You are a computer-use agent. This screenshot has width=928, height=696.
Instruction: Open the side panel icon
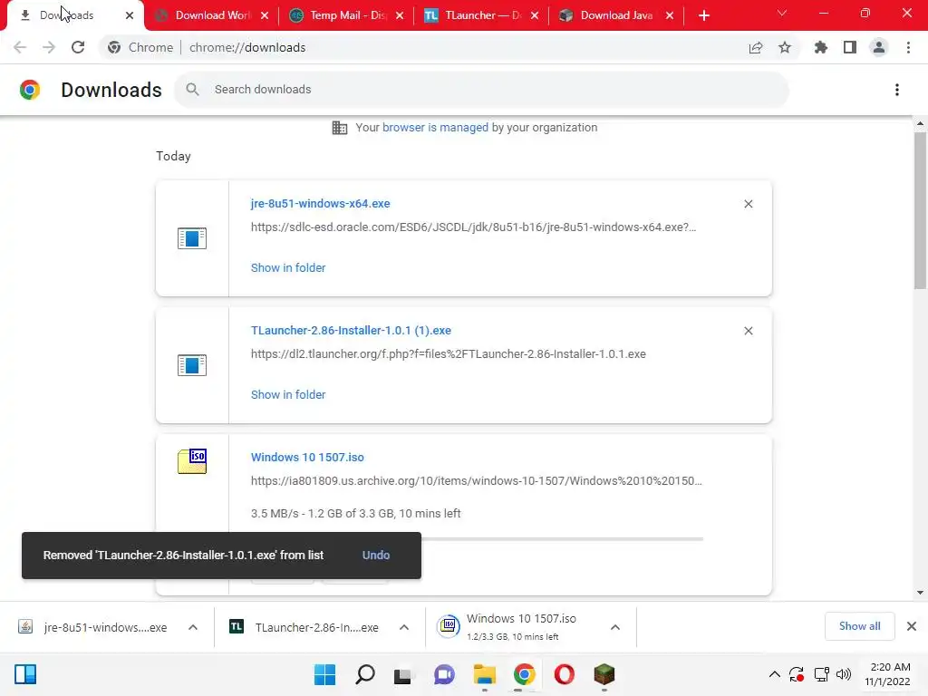850,47
